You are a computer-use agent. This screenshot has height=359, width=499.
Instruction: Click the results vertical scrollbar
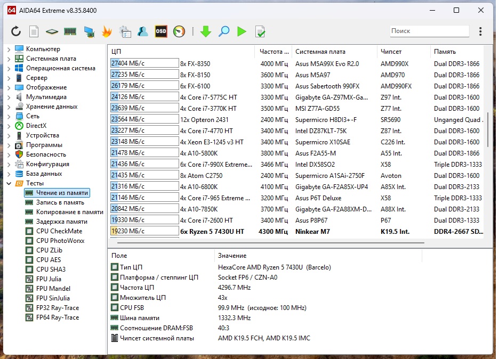pyautogui.click(x=488, y=129)
